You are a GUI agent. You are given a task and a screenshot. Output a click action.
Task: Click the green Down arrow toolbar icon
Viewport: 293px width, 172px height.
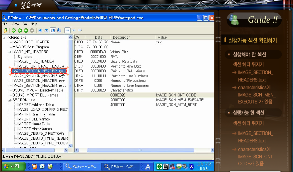tap(20, 30)
